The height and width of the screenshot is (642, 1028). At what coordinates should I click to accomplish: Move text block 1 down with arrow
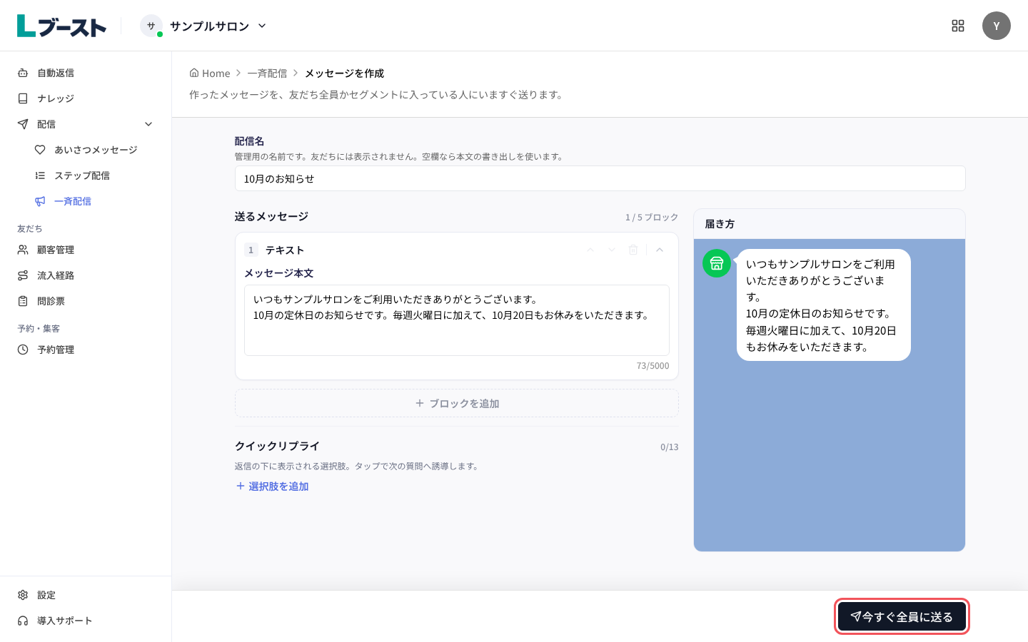[612, 250]
